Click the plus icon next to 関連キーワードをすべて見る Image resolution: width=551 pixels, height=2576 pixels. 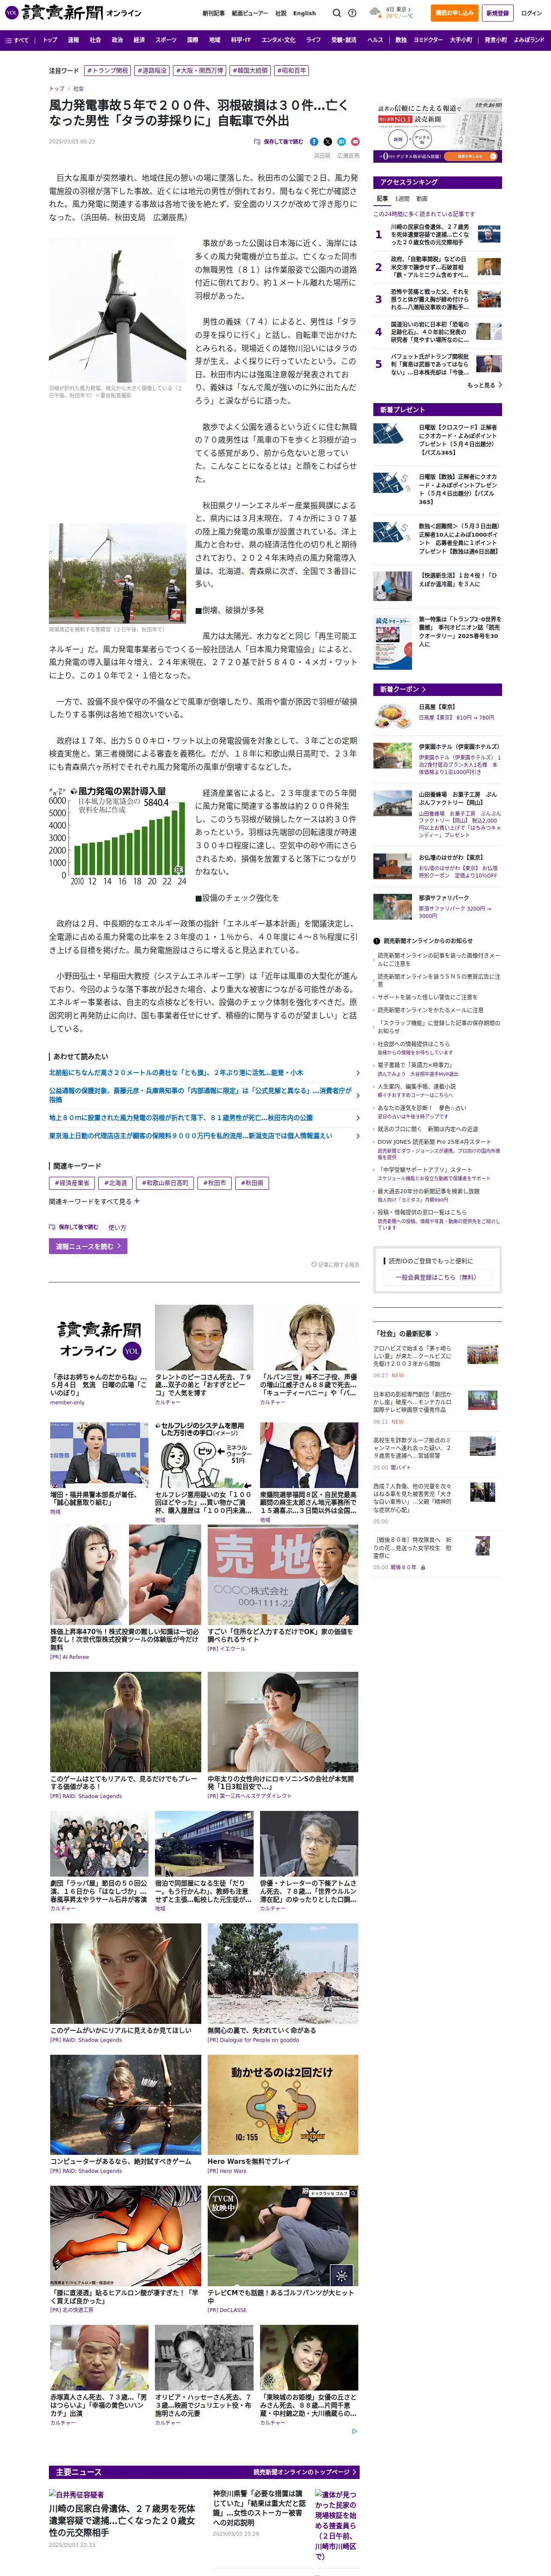(x=137, y=1201)
